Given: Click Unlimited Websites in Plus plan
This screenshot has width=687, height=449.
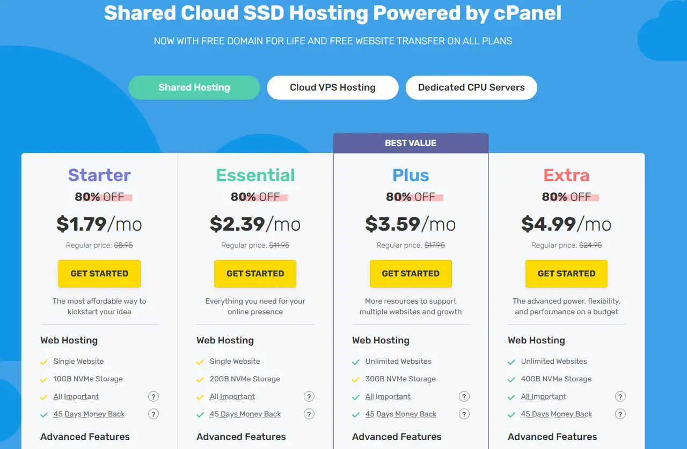Looking at the screenshot, I should pyautogui.click(x=398, y=362).
